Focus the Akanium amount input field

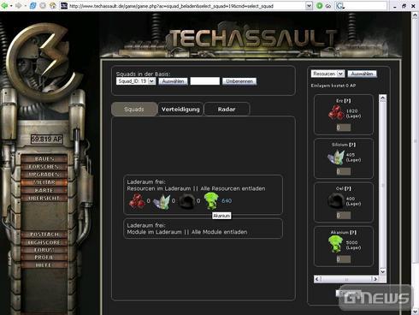(x=343, y=259)
